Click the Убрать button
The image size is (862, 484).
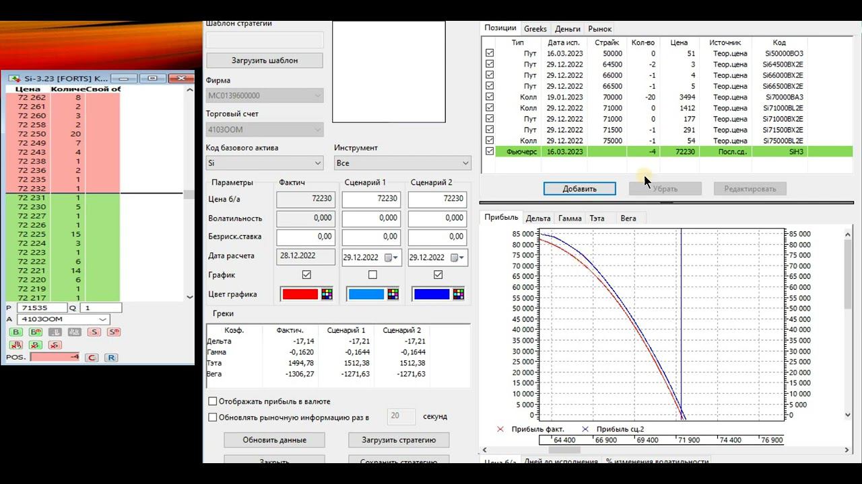pos(665,189)
